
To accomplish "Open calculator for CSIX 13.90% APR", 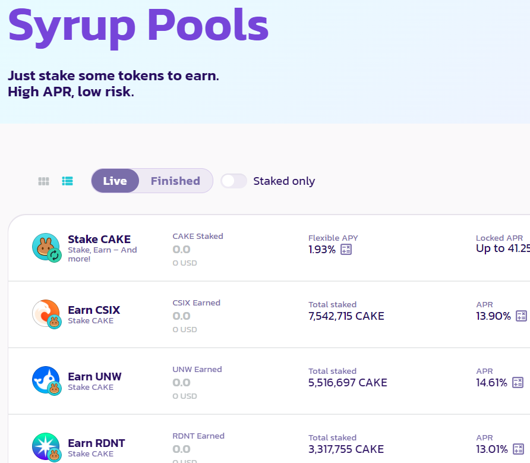I will pyautogui.click(x=521, y=316).
